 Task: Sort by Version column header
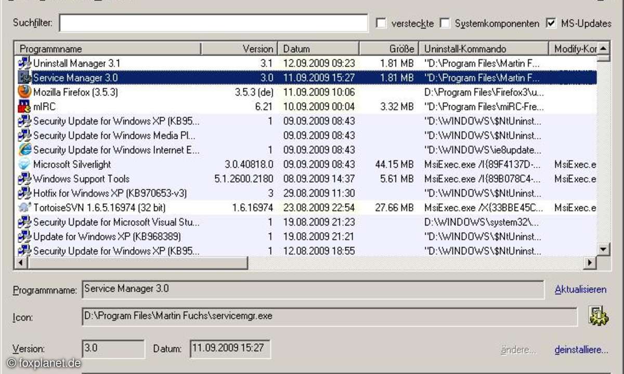239,49
